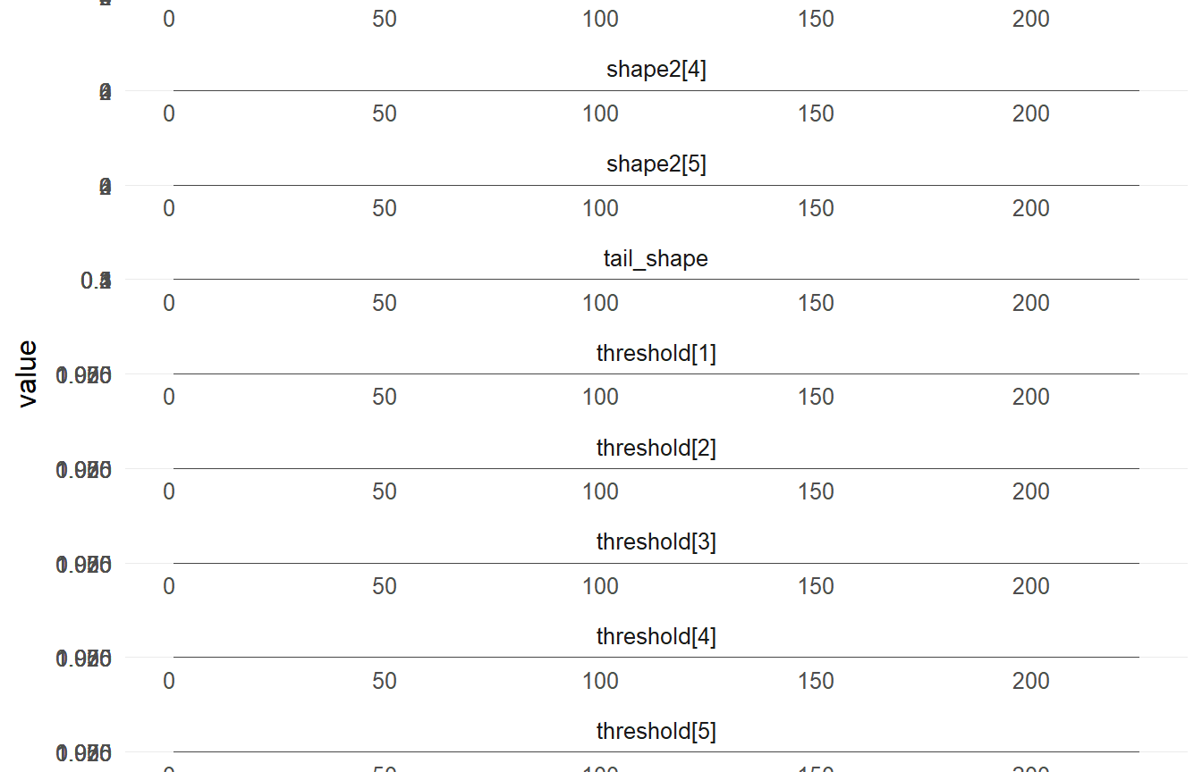Click tick label 200 below shape2[5] trace
The height and width of the screenshot is (772, 1202).
click(x=1030, y=209)
